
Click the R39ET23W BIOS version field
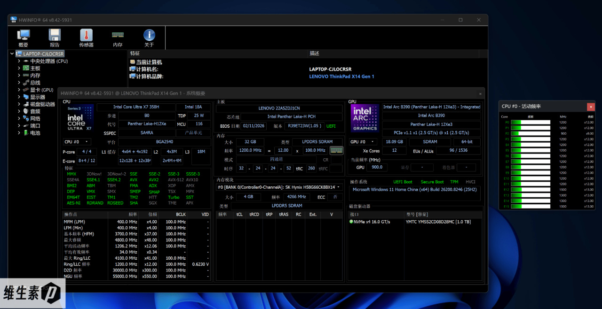click(x=304, y=126)
